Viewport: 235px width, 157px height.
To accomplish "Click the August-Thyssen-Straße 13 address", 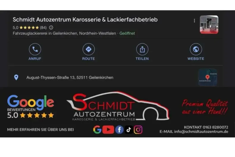I will point(70,77).
